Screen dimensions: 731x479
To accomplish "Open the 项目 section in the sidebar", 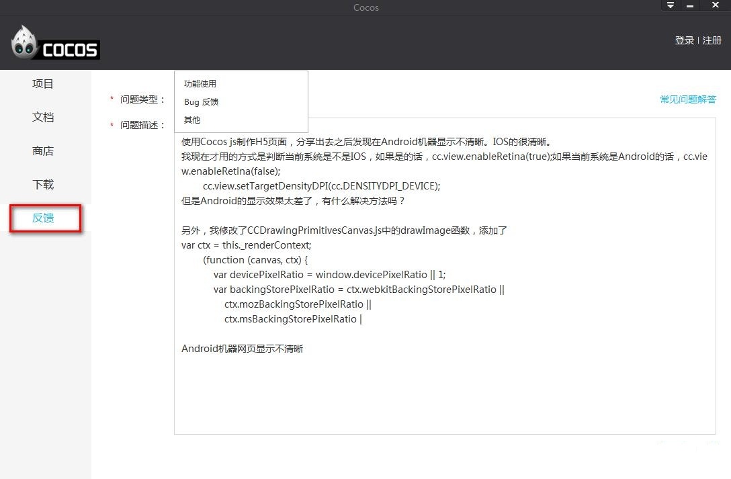I will 43,84.
